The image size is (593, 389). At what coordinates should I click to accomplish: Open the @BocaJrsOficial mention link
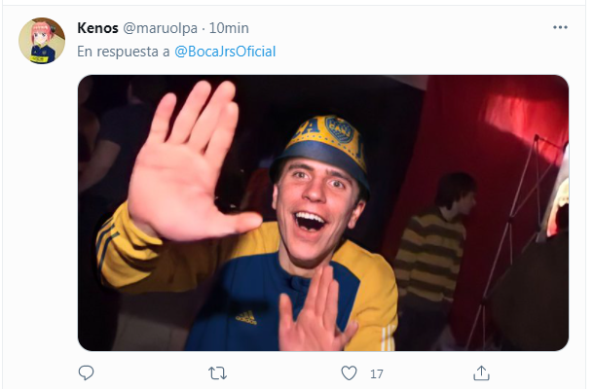click(x=224, y=50)
